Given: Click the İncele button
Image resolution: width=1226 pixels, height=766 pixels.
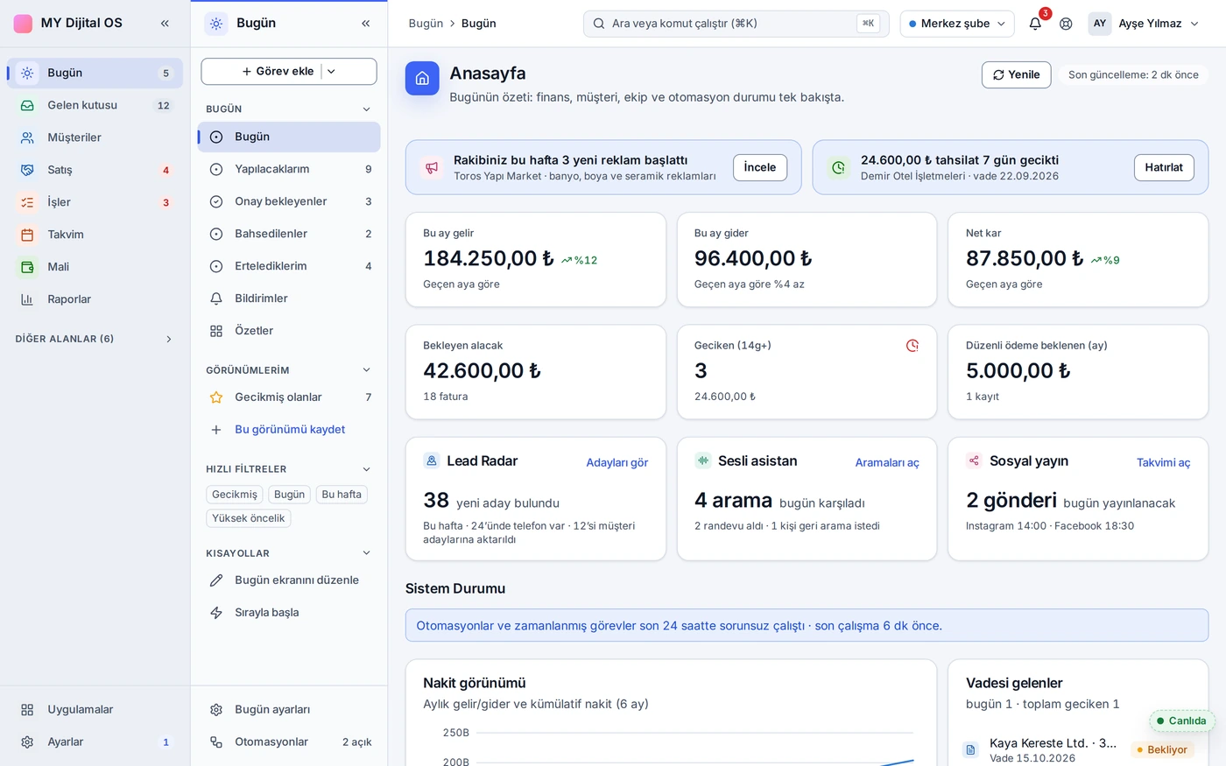Looking at the screenshot, I should point(760,167).
